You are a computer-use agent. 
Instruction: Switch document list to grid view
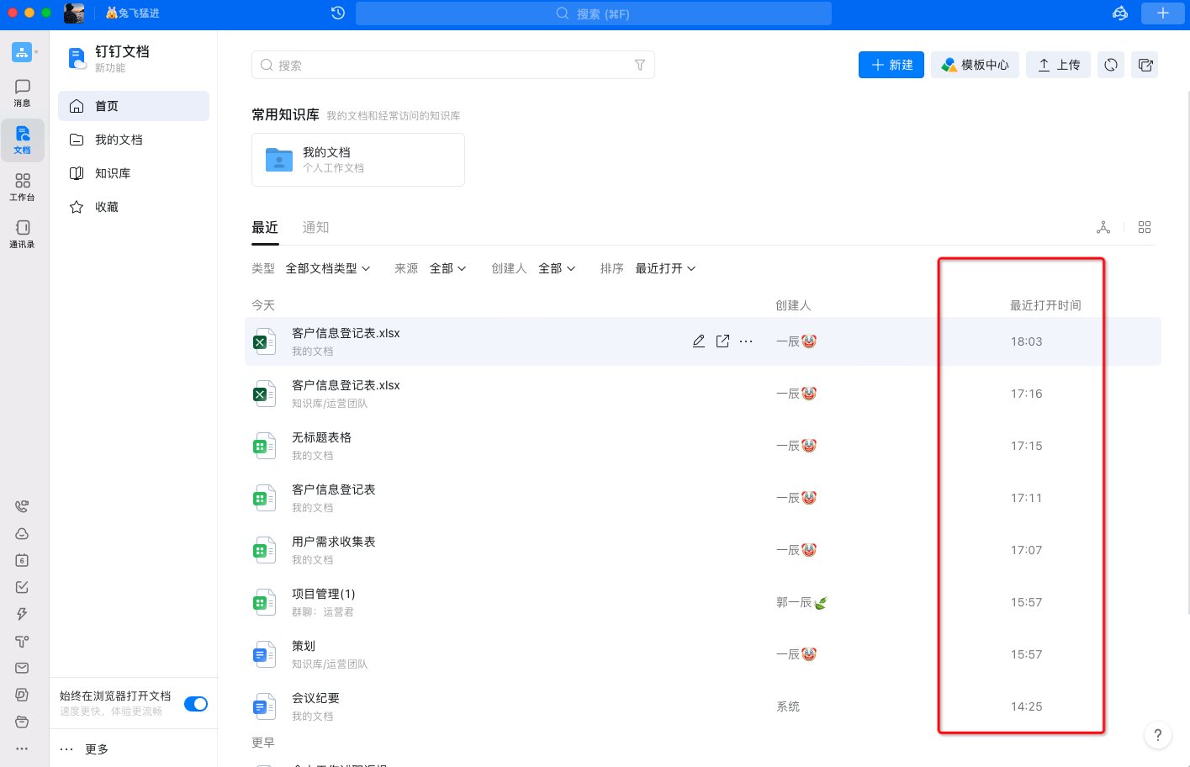point(1145,226)
